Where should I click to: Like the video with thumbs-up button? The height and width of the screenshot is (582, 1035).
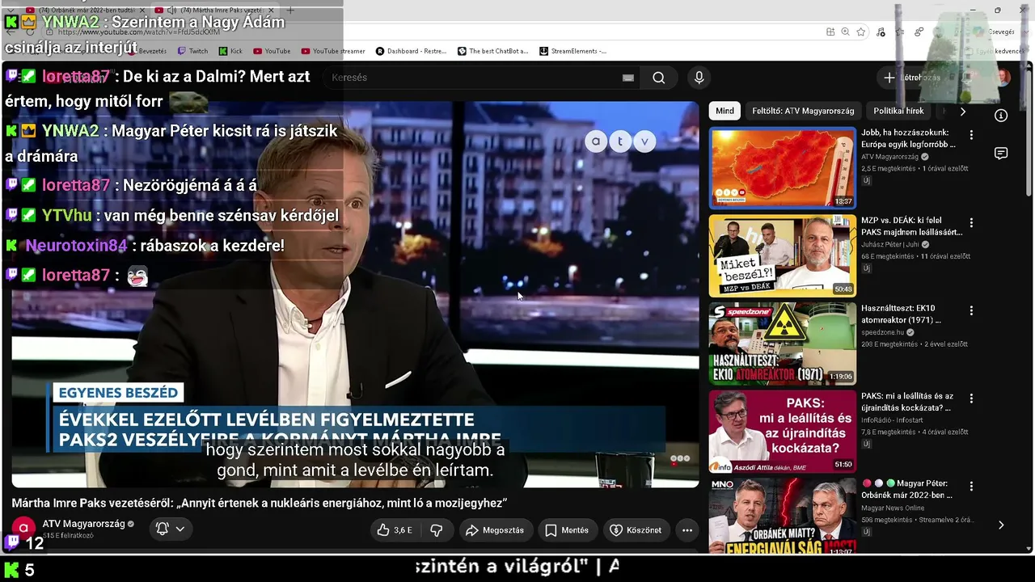395,530
